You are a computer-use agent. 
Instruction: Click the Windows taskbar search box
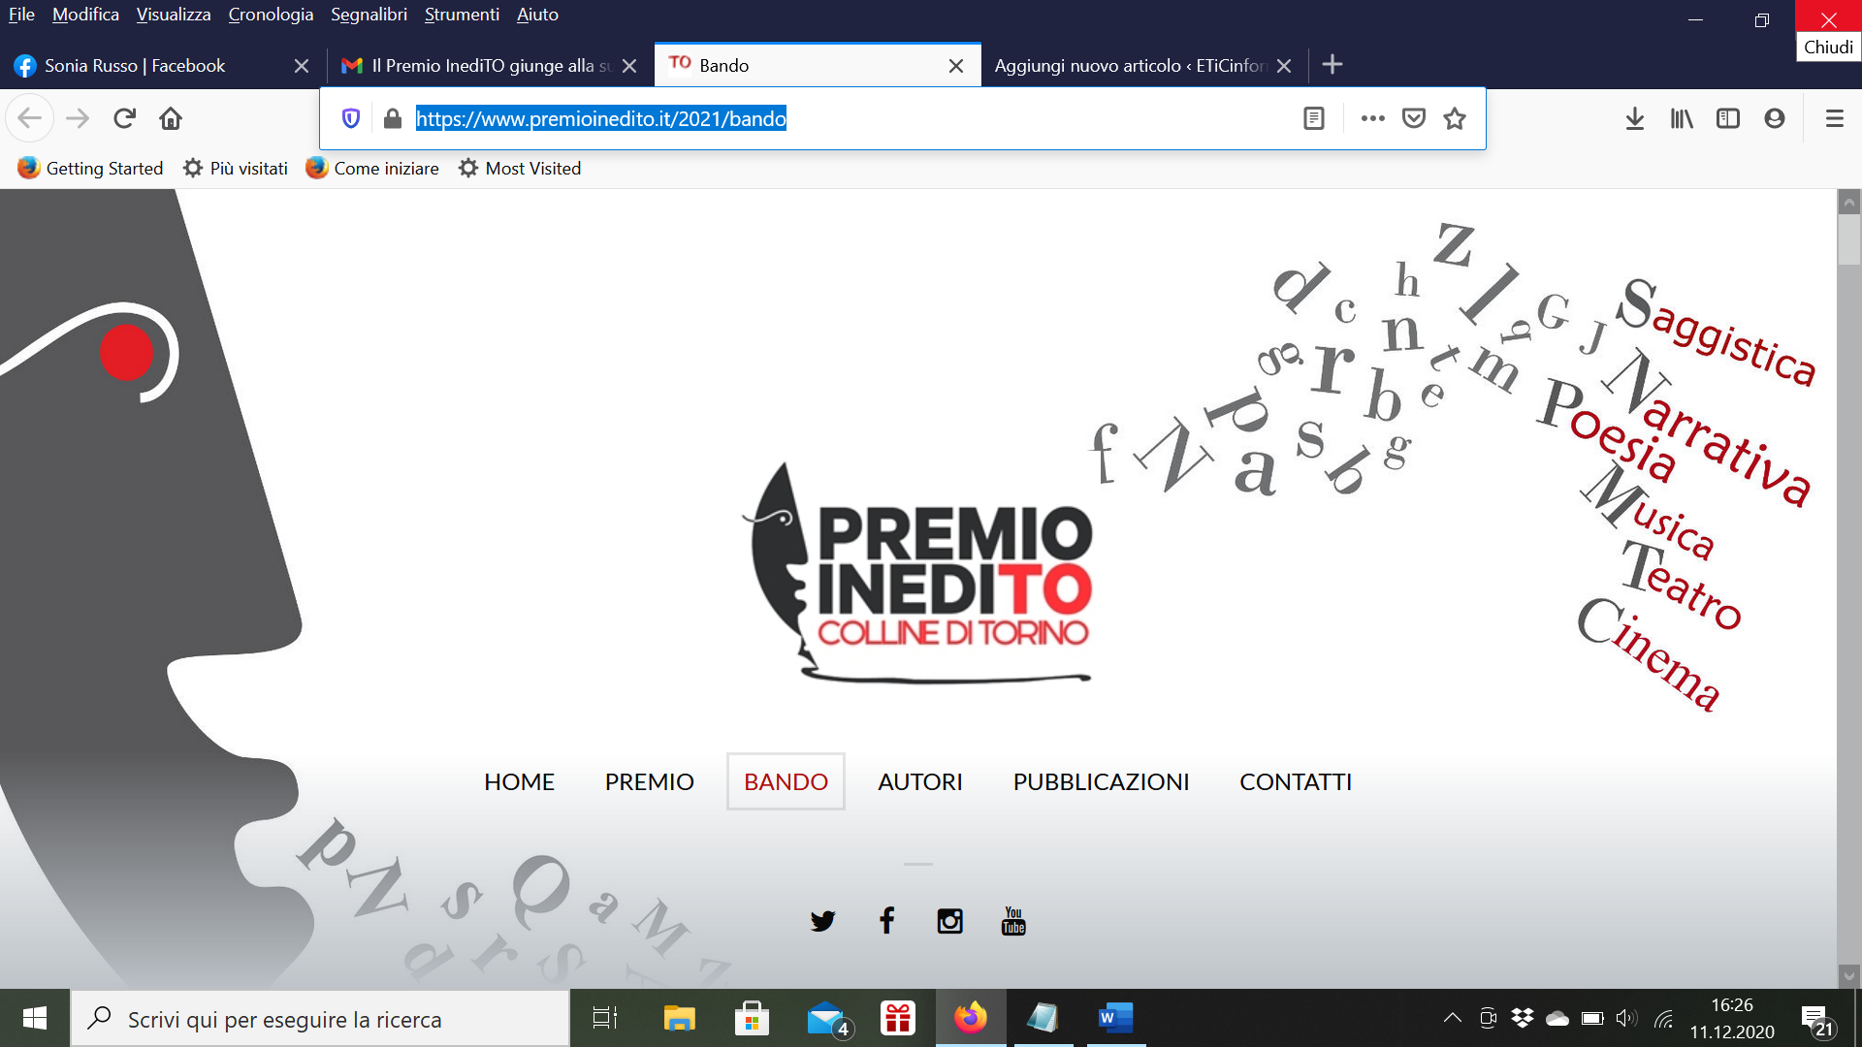click(x=320, y=1018)
